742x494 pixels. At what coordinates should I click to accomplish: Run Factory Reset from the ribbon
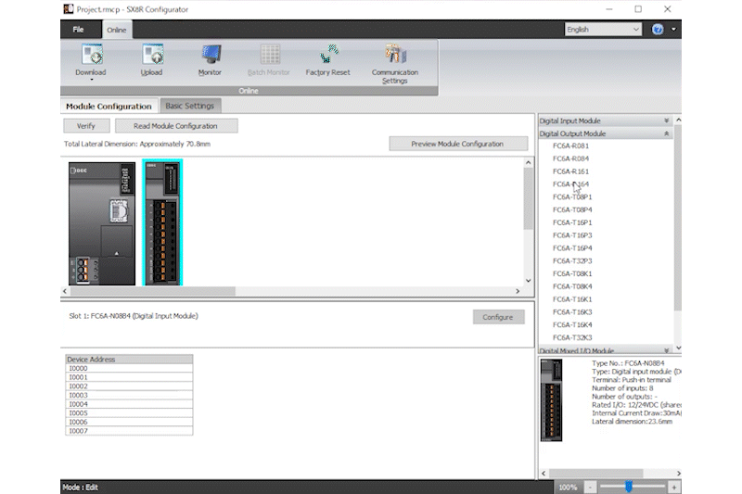(327, 59)
